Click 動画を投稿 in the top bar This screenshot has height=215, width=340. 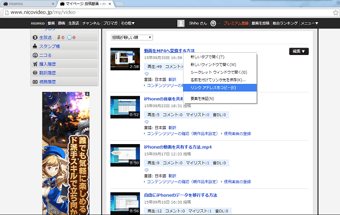261,23
